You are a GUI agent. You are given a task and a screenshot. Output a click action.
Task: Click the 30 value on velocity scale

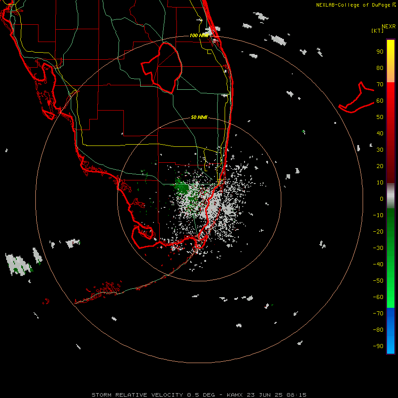pyautogui.click(x=380, y=150)
